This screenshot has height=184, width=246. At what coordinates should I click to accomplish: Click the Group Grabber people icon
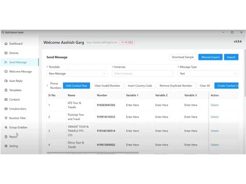click(x=6, y=128)
